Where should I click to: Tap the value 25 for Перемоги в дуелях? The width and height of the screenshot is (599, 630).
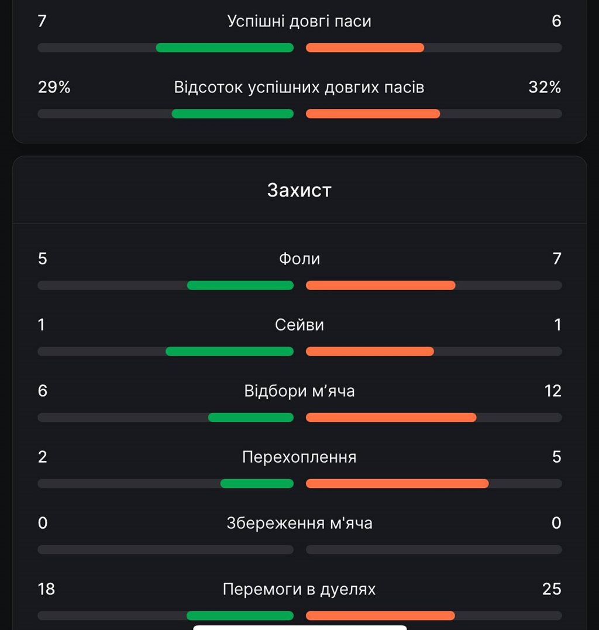click(552, 589)
